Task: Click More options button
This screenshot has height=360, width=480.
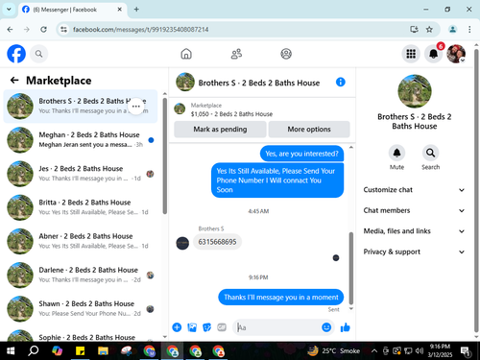Action: tap(309, 130)
